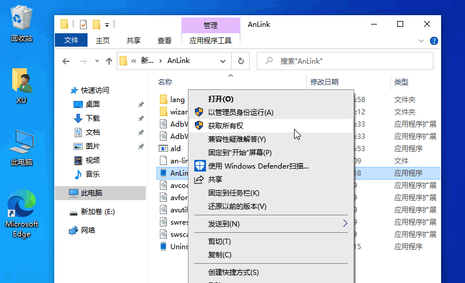Click the Help question mark icon
Image resolution: width=465 pixels, height=283 pixels.
pyautogui.click(x=434, y=41)
